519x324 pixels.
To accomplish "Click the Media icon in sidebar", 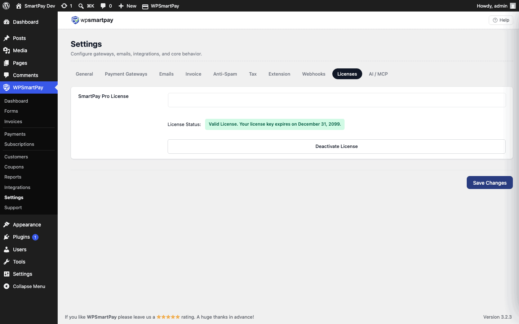I will pos(6,50).
